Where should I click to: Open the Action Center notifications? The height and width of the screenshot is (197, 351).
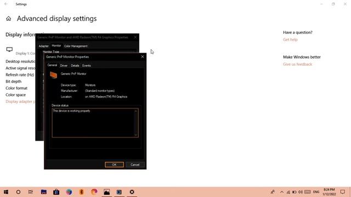(342, 192)
